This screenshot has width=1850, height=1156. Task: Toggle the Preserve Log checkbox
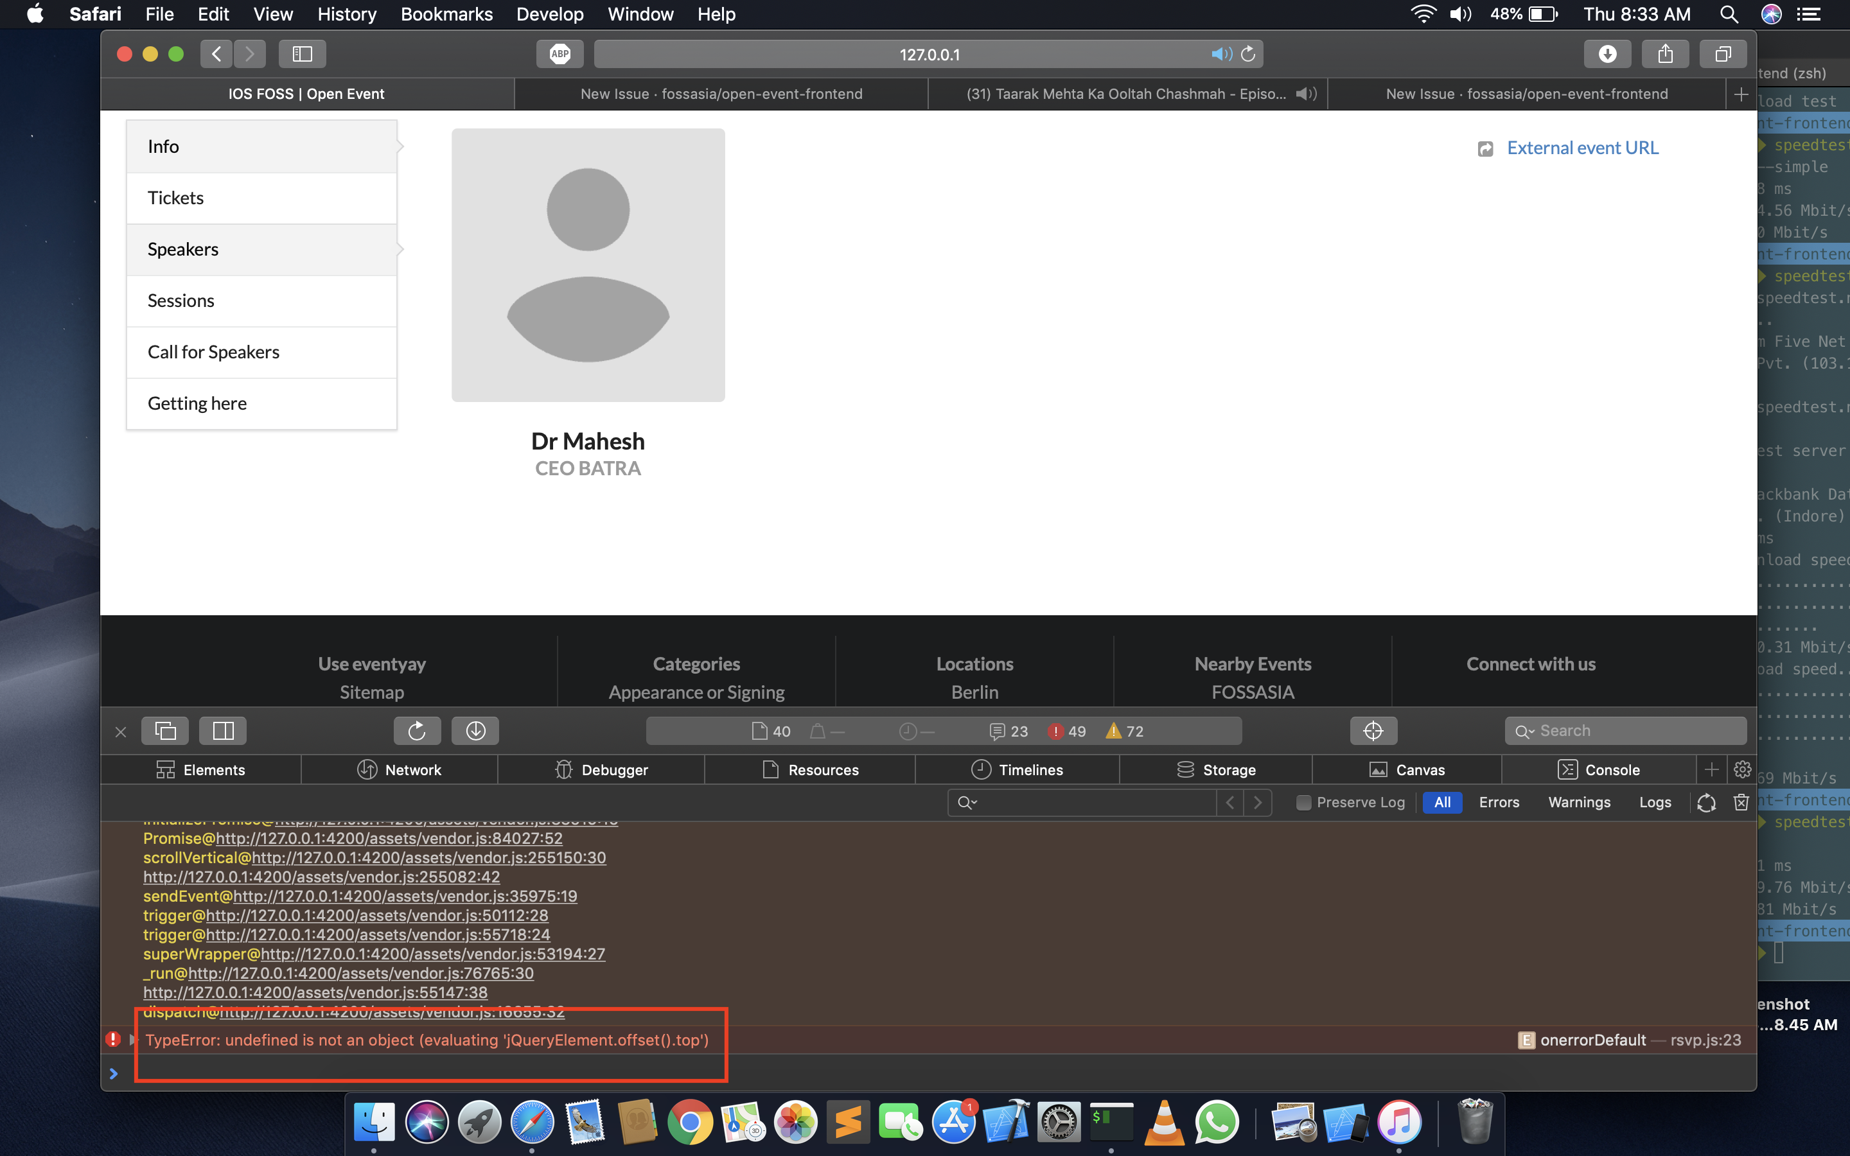1303,803
